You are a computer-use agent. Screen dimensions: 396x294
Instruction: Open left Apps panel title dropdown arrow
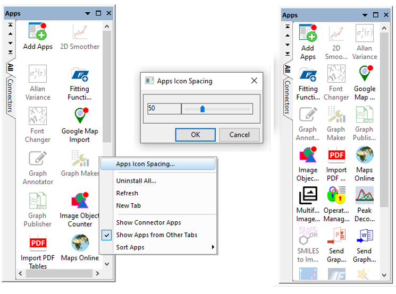(88, 13)
